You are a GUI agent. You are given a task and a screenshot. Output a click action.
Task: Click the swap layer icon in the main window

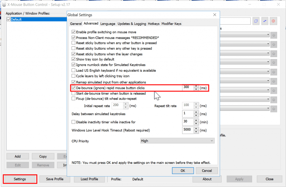click(265, 21)
